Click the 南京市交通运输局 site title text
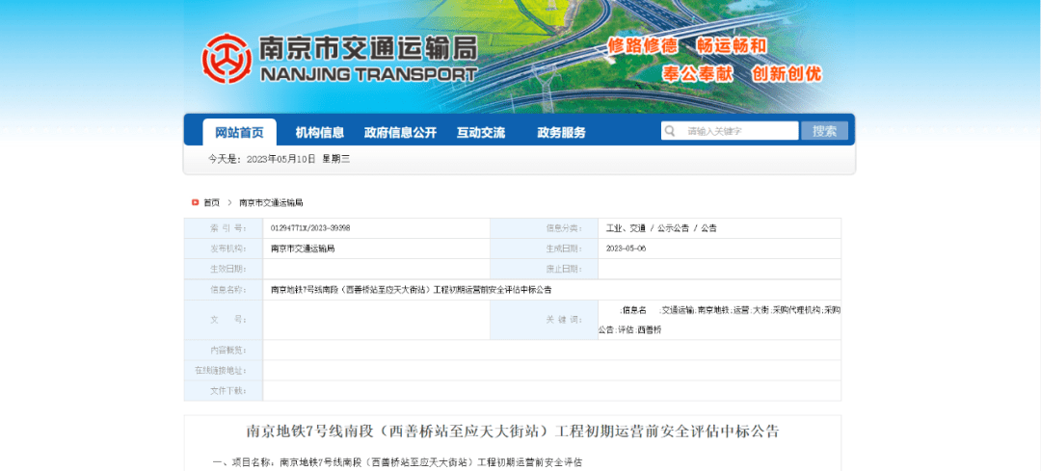This screenshot has height=471, width=1041. click(x=367, y=48)
